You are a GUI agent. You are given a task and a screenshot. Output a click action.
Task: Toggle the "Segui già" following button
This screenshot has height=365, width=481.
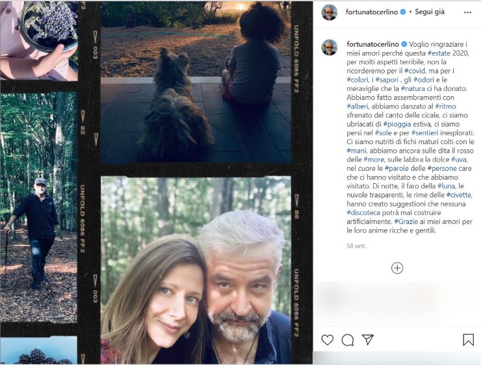[430, 12]
